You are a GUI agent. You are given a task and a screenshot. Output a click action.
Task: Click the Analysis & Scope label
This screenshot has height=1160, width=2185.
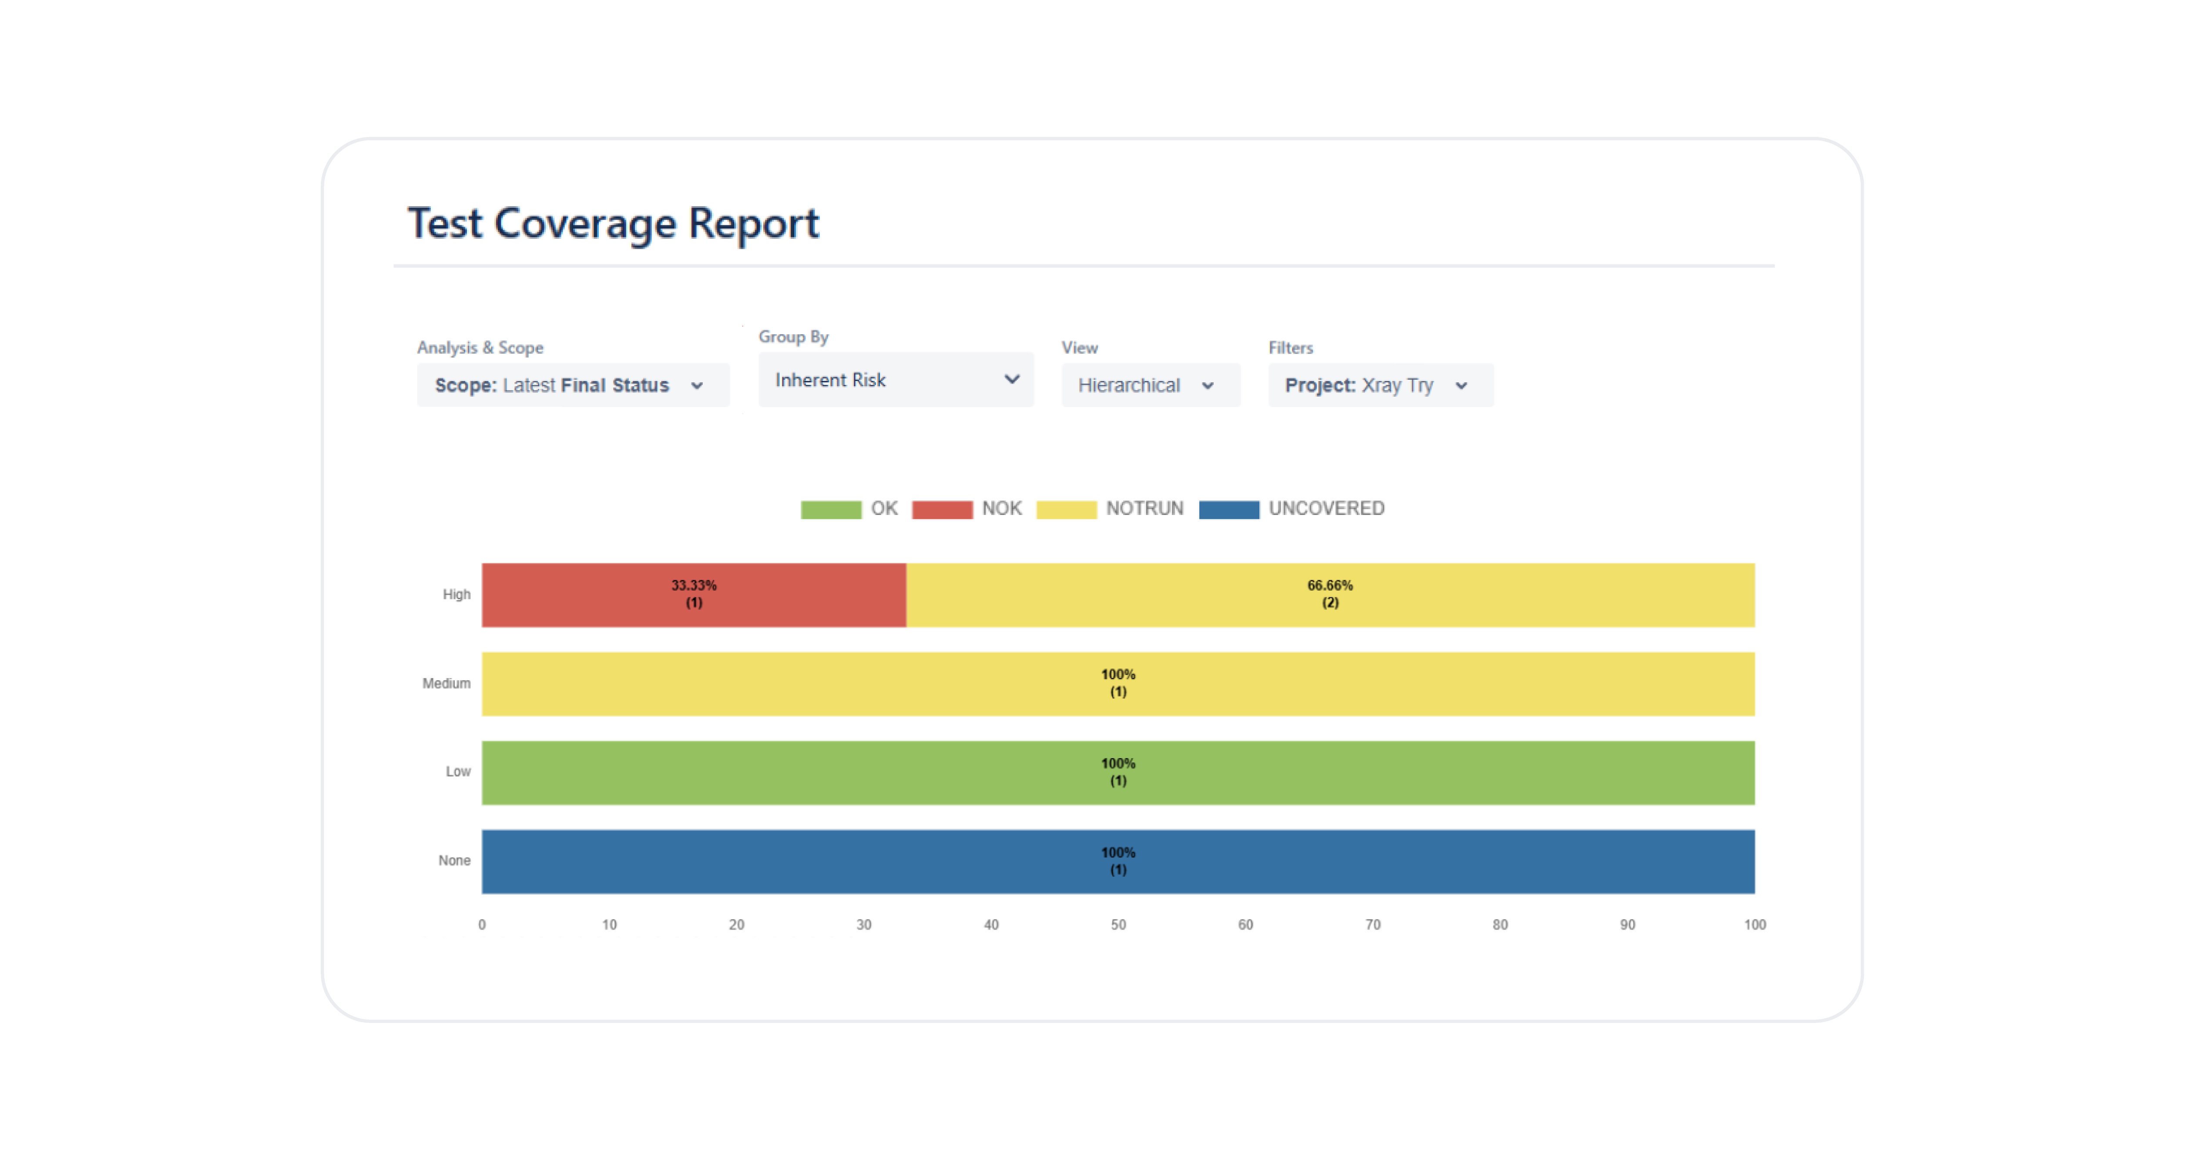pyautogui.click(x=480, y=348)
